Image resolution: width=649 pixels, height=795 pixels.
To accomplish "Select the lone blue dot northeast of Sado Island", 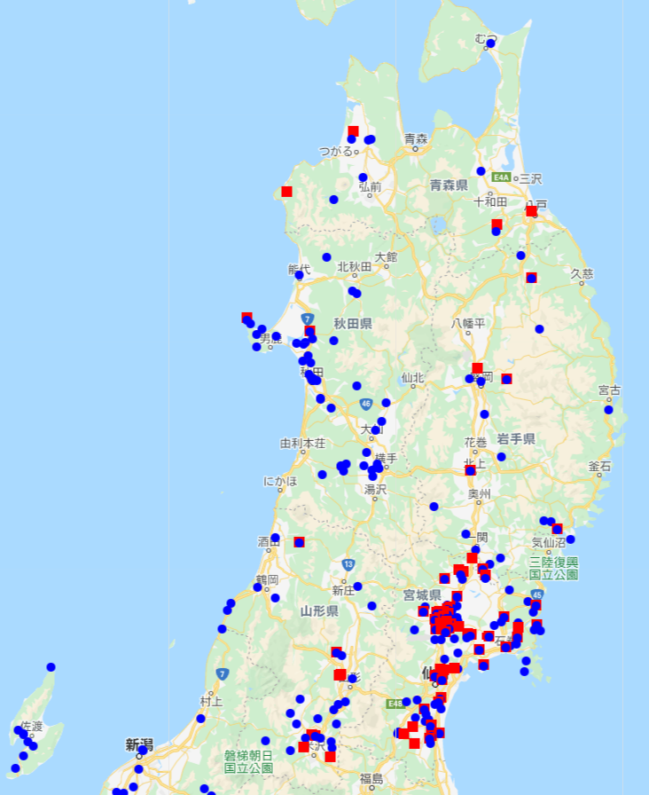I will 51,667.
